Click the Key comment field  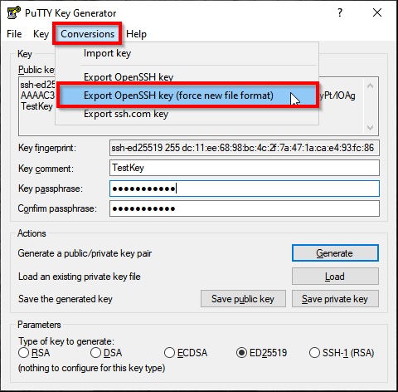[x=245, y=168]
